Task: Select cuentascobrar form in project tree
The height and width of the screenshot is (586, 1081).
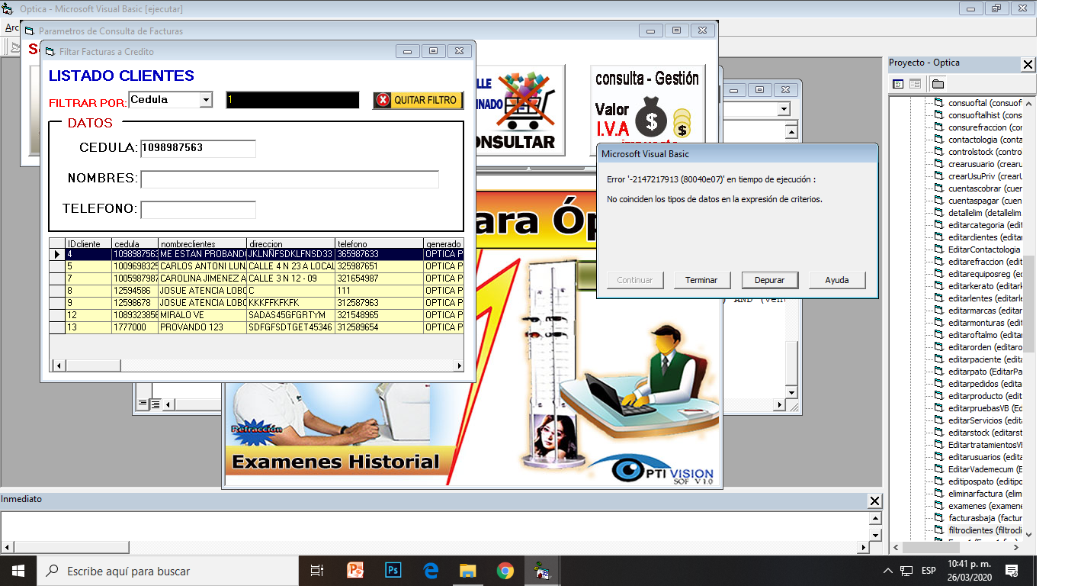Action: click(x=985, y=188)
